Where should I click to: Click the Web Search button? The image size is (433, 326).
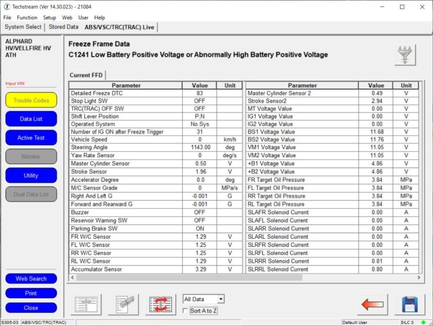tap(31, 279)
